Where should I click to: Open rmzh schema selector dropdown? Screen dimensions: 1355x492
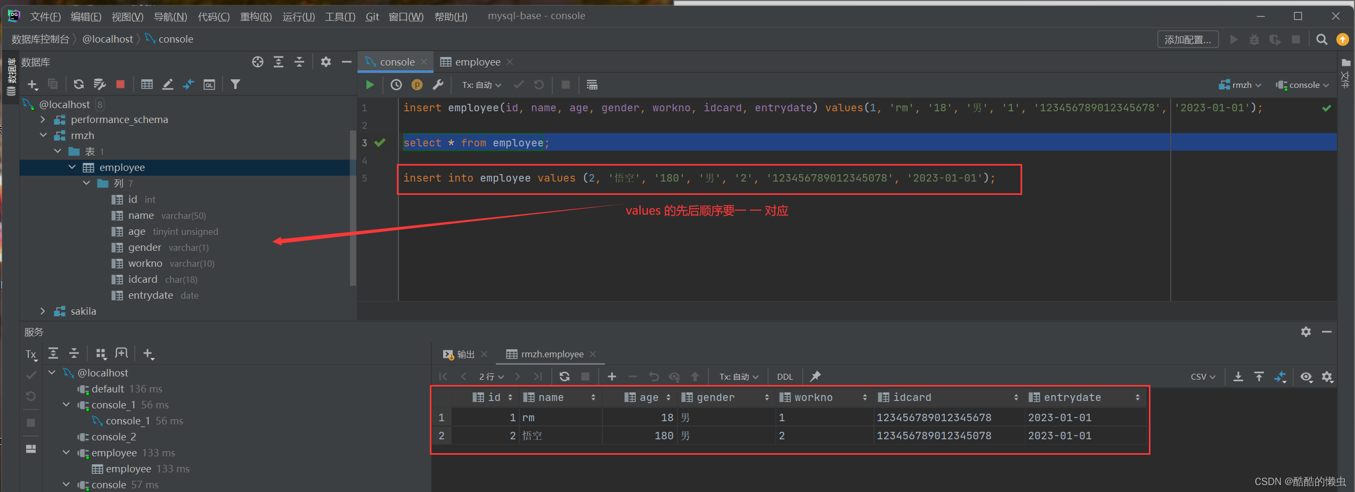1240,85
